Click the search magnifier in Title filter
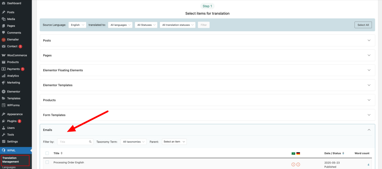382x169 pixels. pyautogui.click(x=90, y=142)
